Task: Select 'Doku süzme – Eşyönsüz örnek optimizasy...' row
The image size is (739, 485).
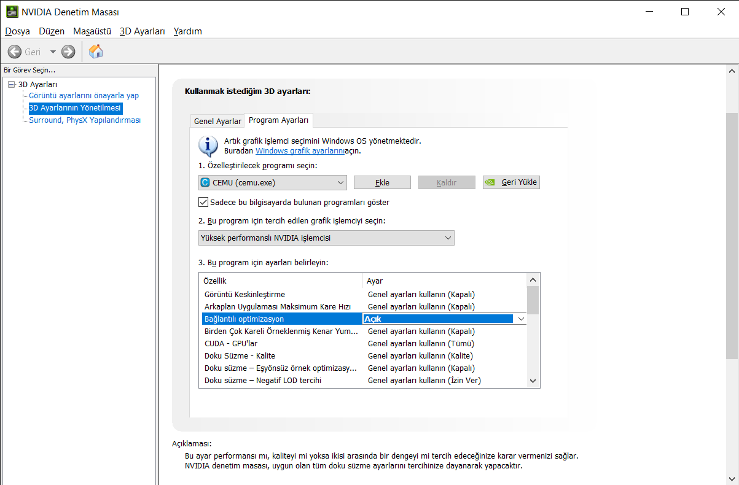Action: [x=364, y=368]
